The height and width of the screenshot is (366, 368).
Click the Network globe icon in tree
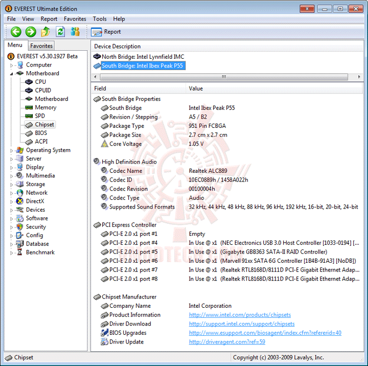point(20,193)
